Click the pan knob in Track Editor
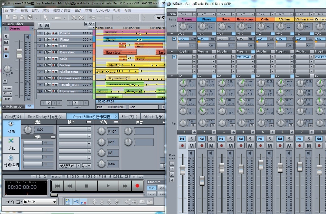Viewport: 326px width, 214px height. [7, 69]
